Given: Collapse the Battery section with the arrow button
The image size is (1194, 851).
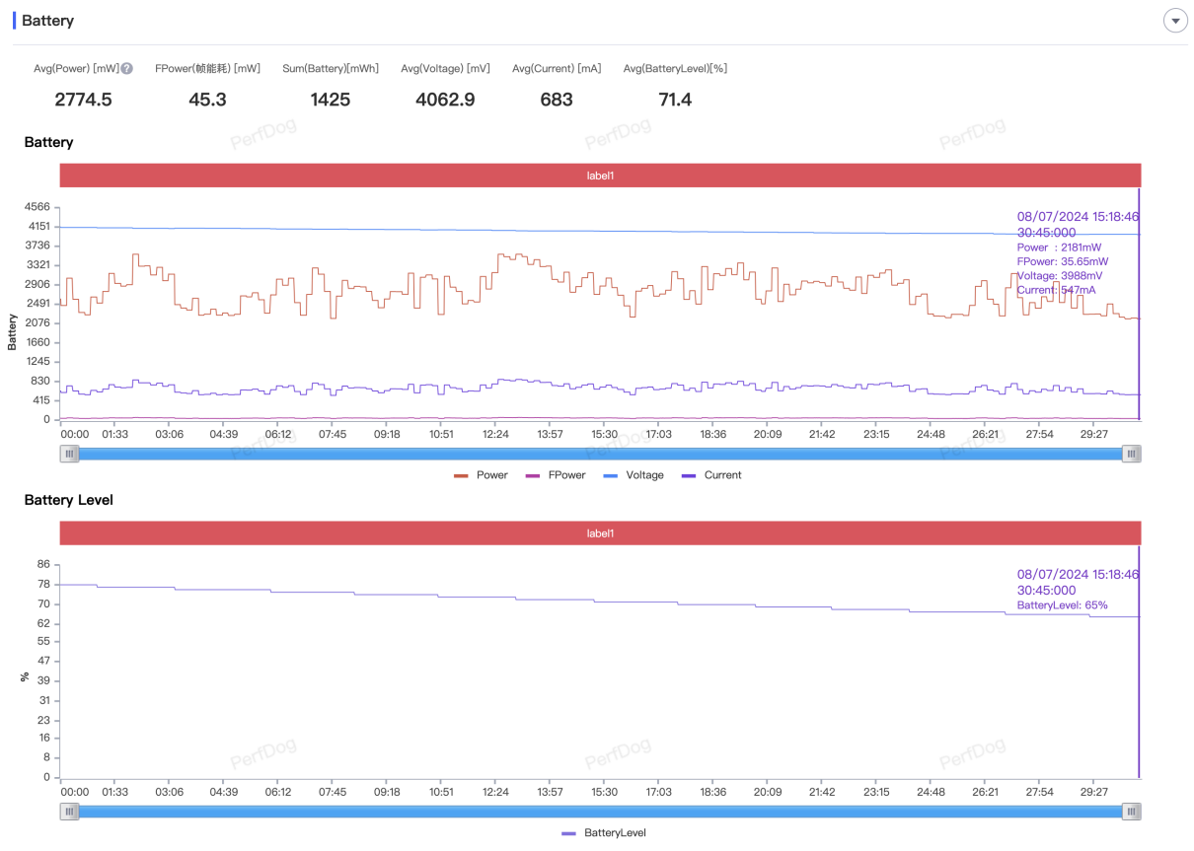Looking at the screenshot, I should [x=1175, y=21].
